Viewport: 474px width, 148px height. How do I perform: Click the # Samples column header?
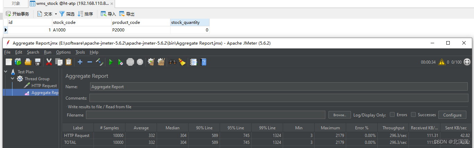[109, 128]
